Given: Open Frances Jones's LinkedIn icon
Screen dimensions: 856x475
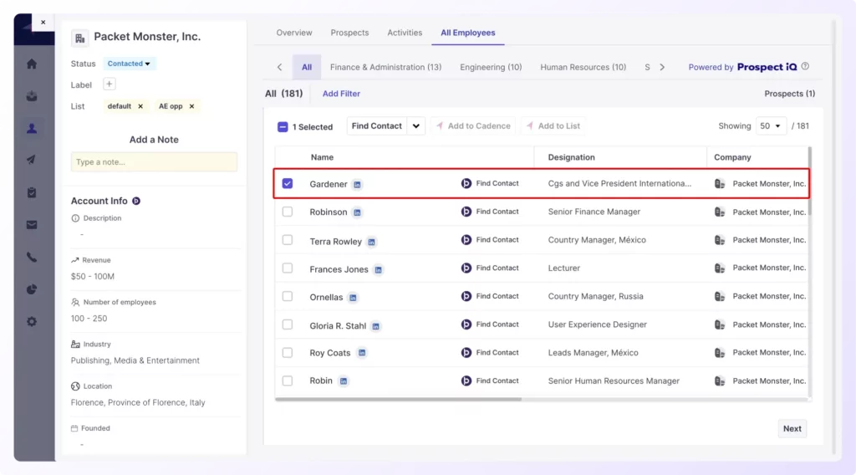Looking at the screenshot, I should 378,270.
